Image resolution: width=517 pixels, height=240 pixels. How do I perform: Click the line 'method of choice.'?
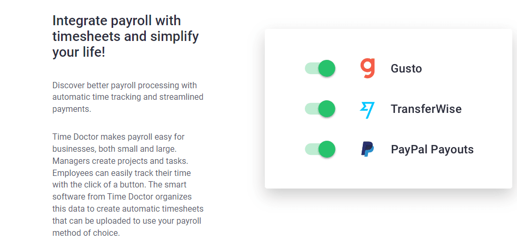coord(86,233)
